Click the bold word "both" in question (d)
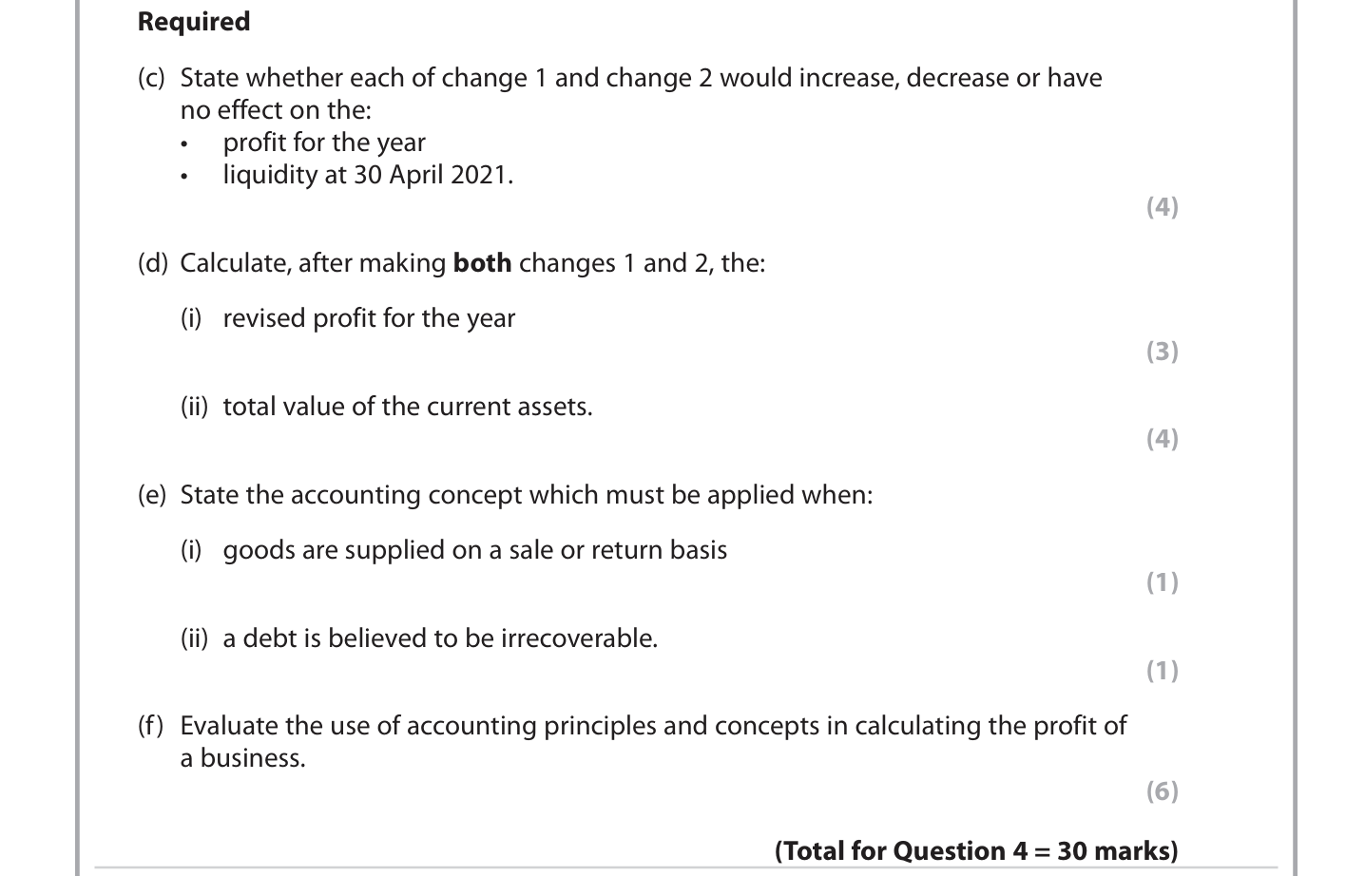This screenshot has width=1365, height=876. tap(482, 263)
